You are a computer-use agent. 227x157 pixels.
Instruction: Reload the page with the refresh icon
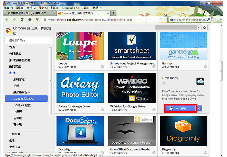click(22, 20)
